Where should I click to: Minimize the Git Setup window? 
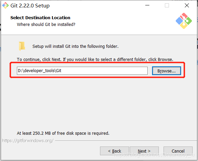click(x=147, y=5)
